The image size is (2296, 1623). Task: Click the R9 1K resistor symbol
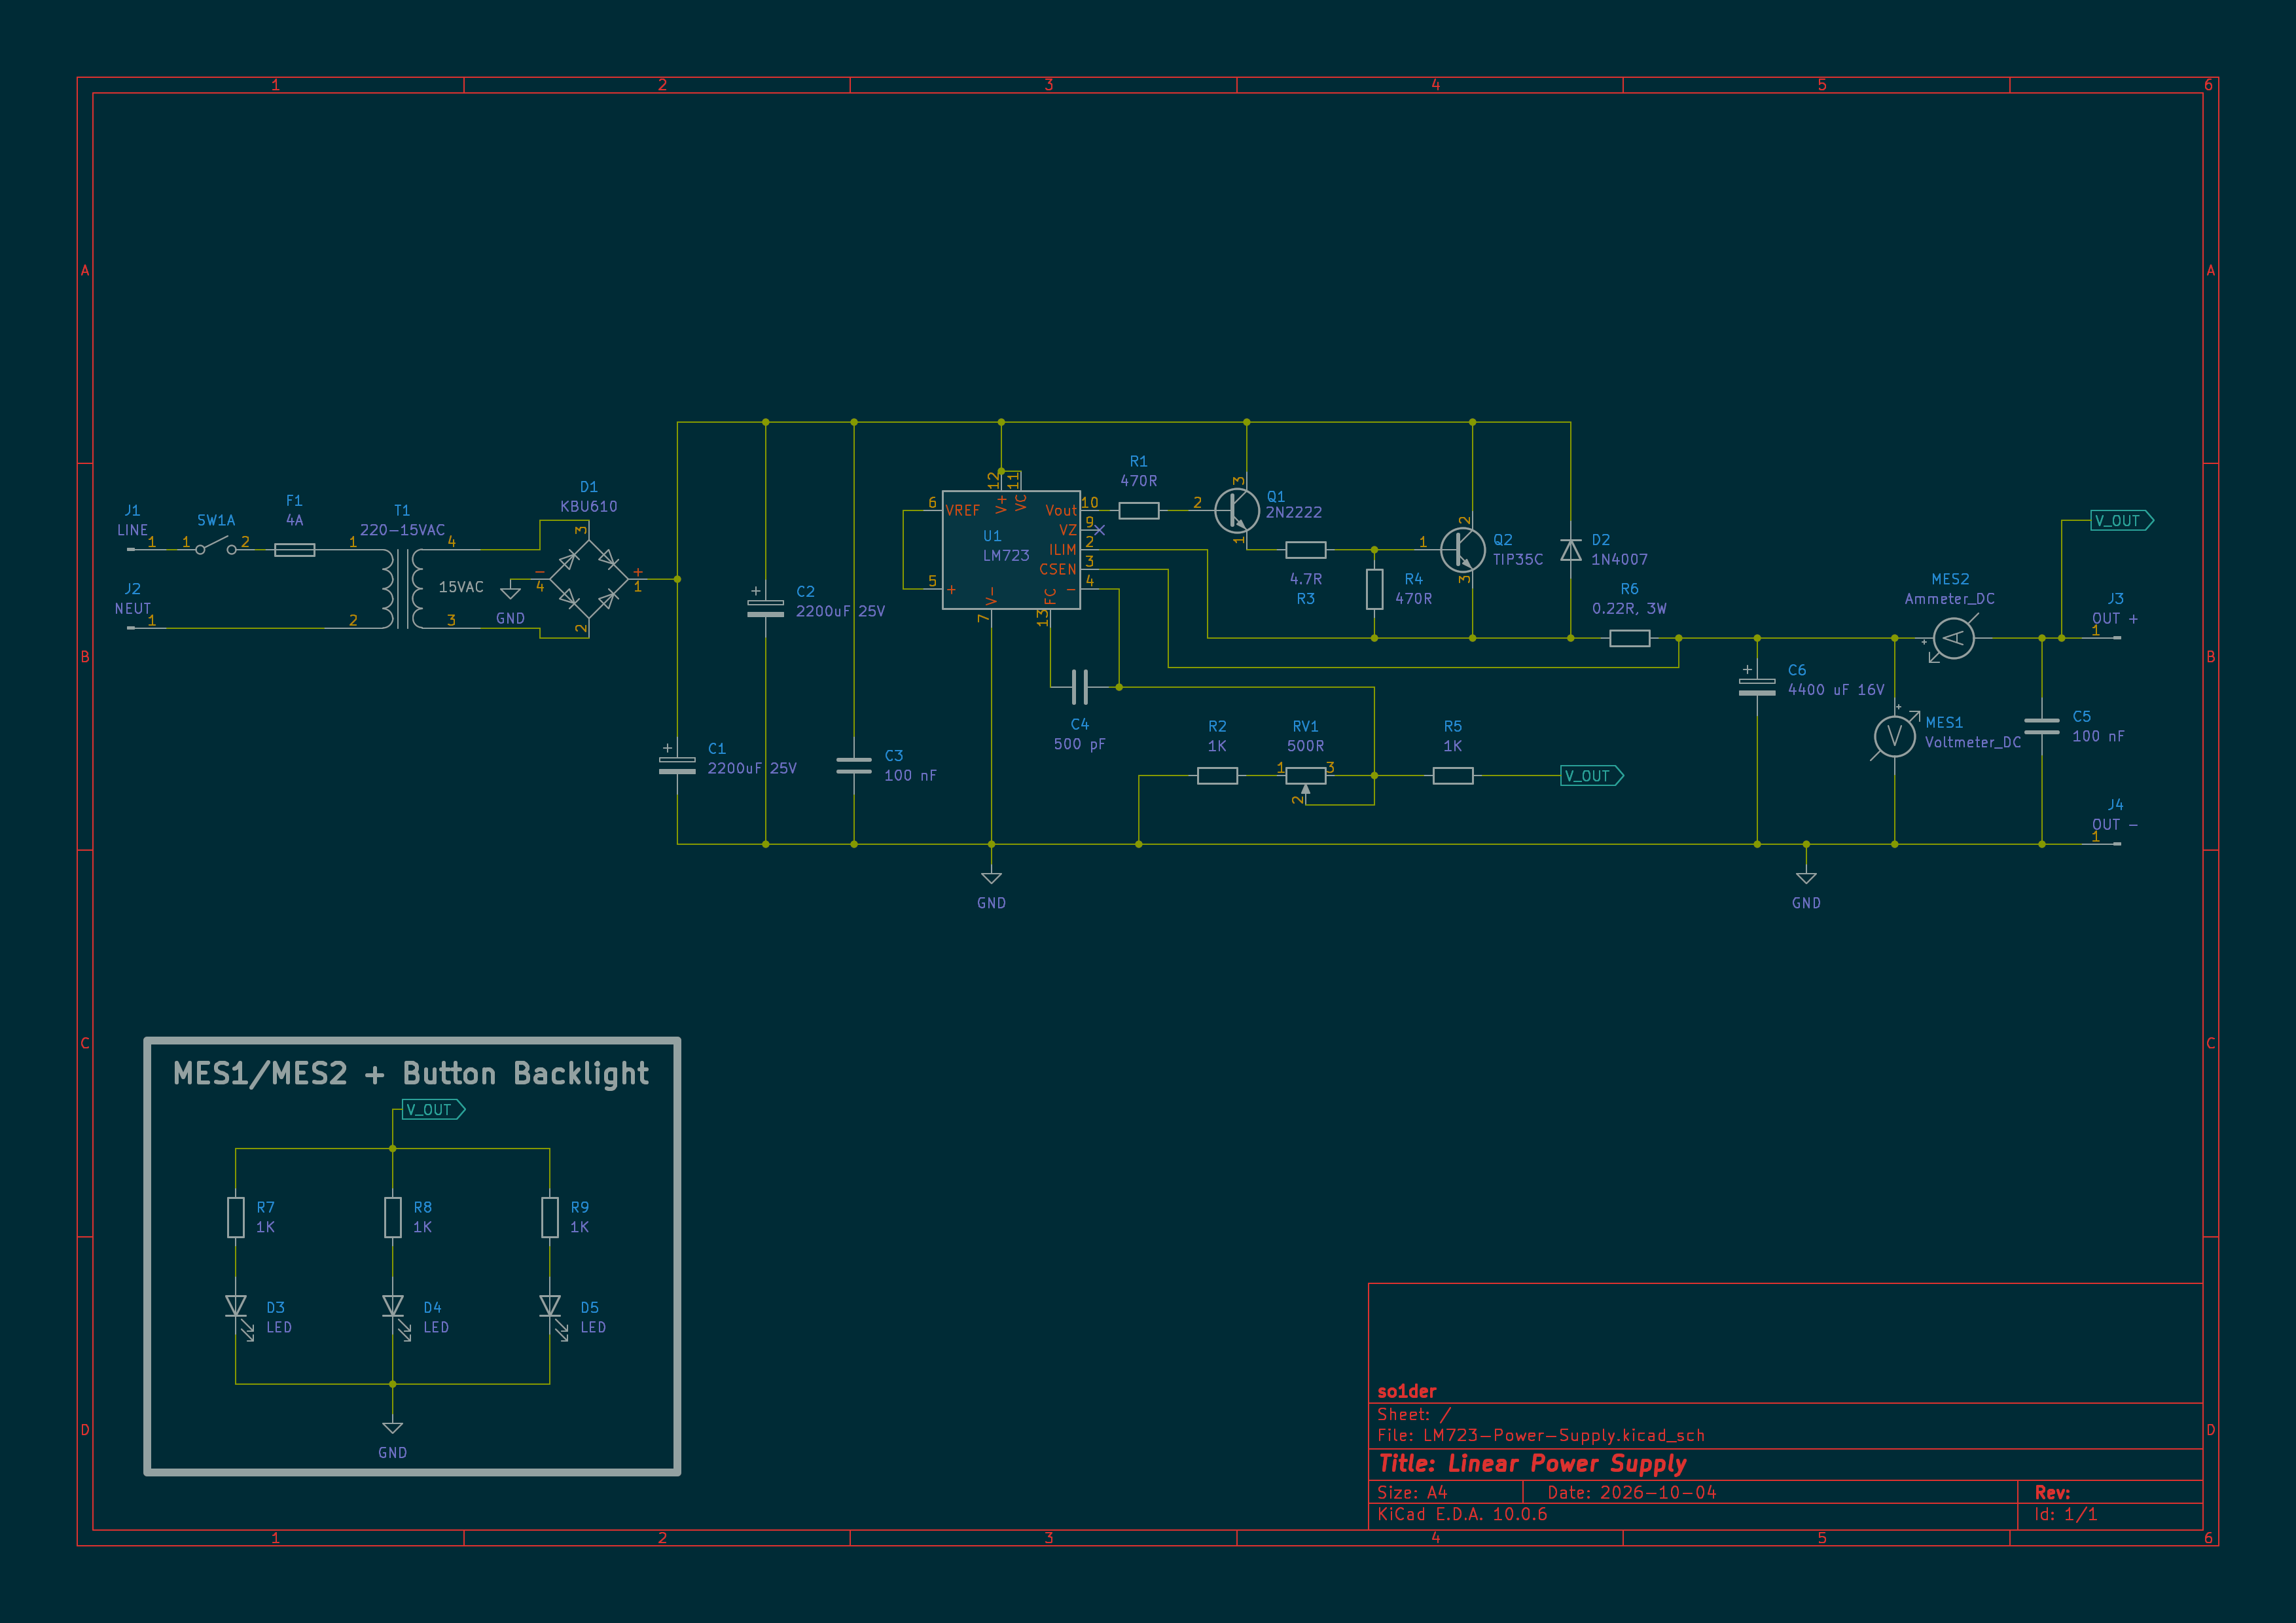(550, 1217)
